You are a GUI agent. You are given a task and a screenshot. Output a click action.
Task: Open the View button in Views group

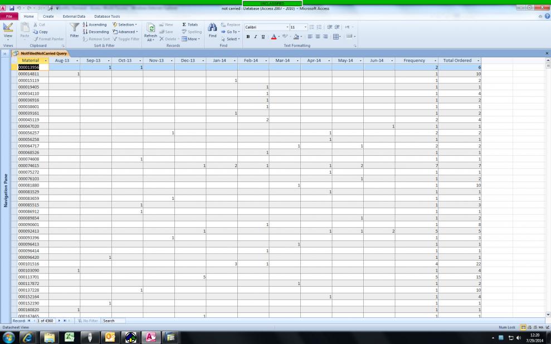[8, 31]
